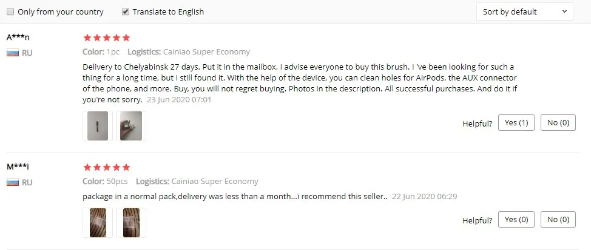Click No (0) on A***n's review
The width and height of the screenshot is (591, 250).
click(x=558, y=122)
